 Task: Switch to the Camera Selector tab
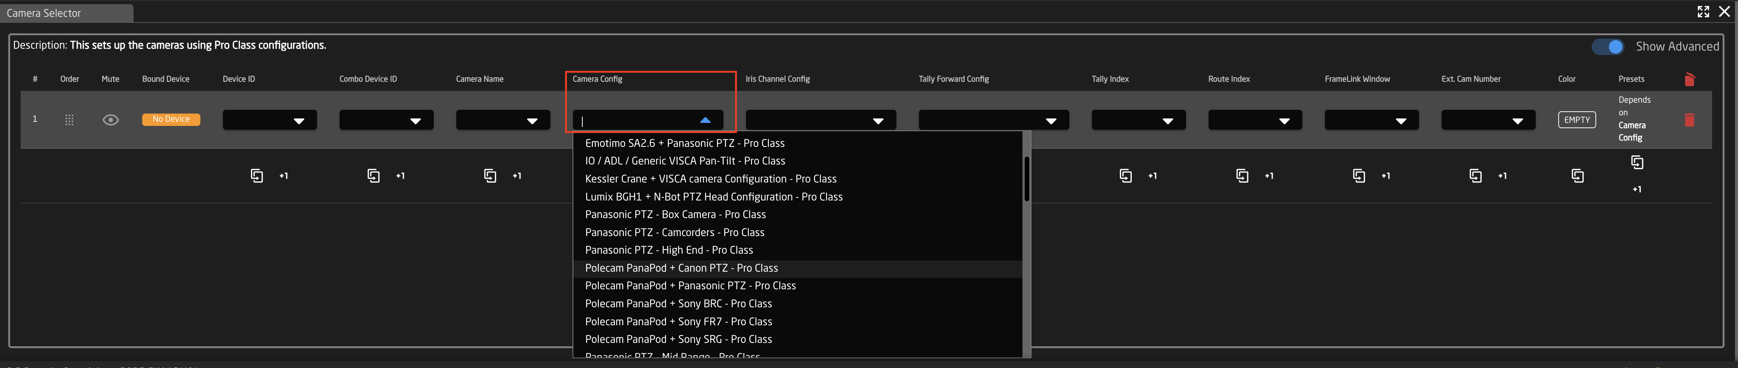[x=44, y=13]
